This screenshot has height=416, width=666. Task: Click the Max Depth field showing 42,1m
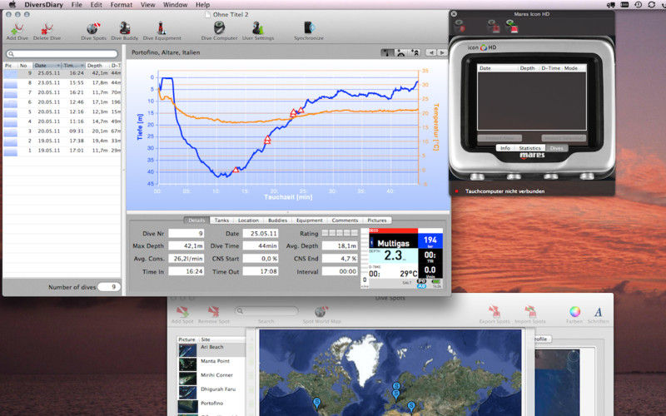[x=186, y=245]
